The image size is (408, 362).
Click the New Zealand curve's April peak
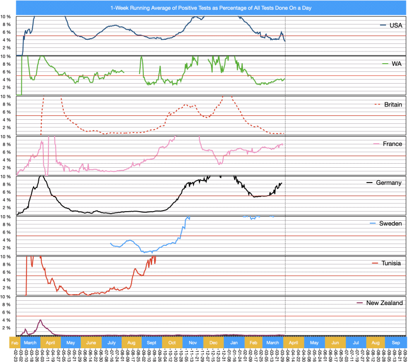tap(40, 320)
